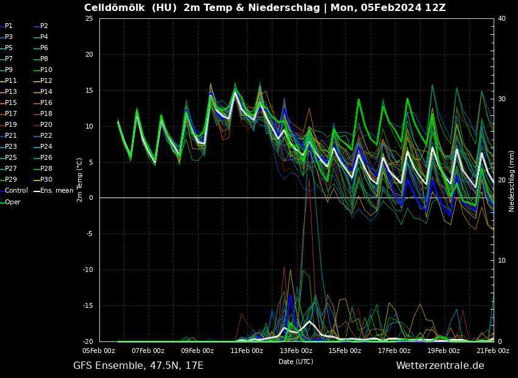
Task: Click the 40 value on precipitation axis
Action: click(502, 18)
